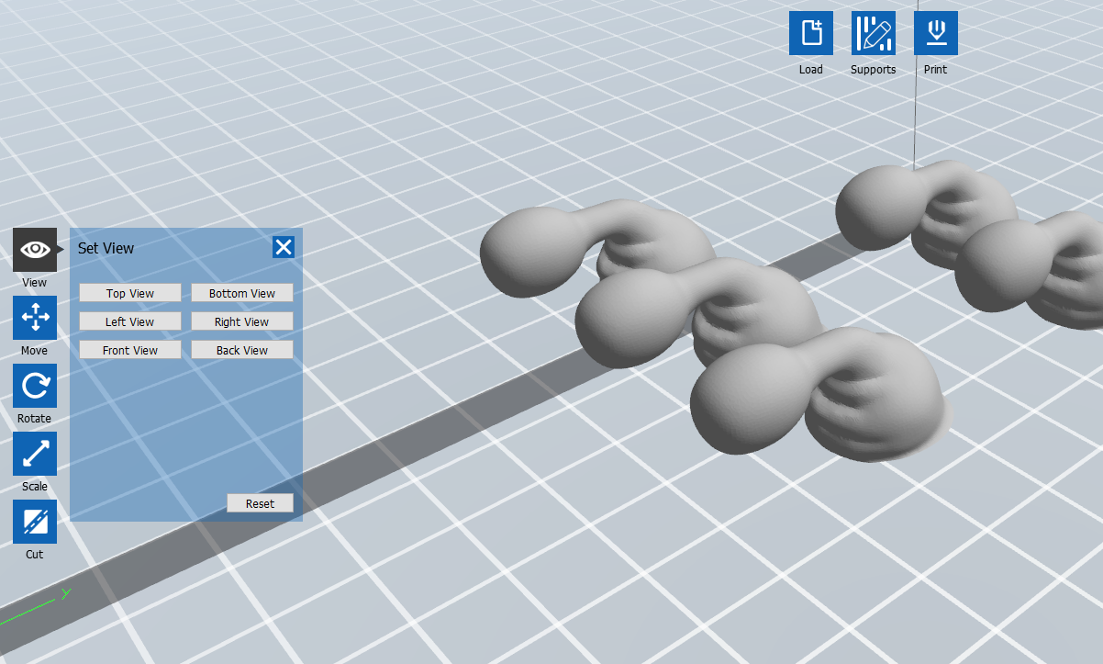Click the Supports label text

pyautogui.click(x=874, y=70)
